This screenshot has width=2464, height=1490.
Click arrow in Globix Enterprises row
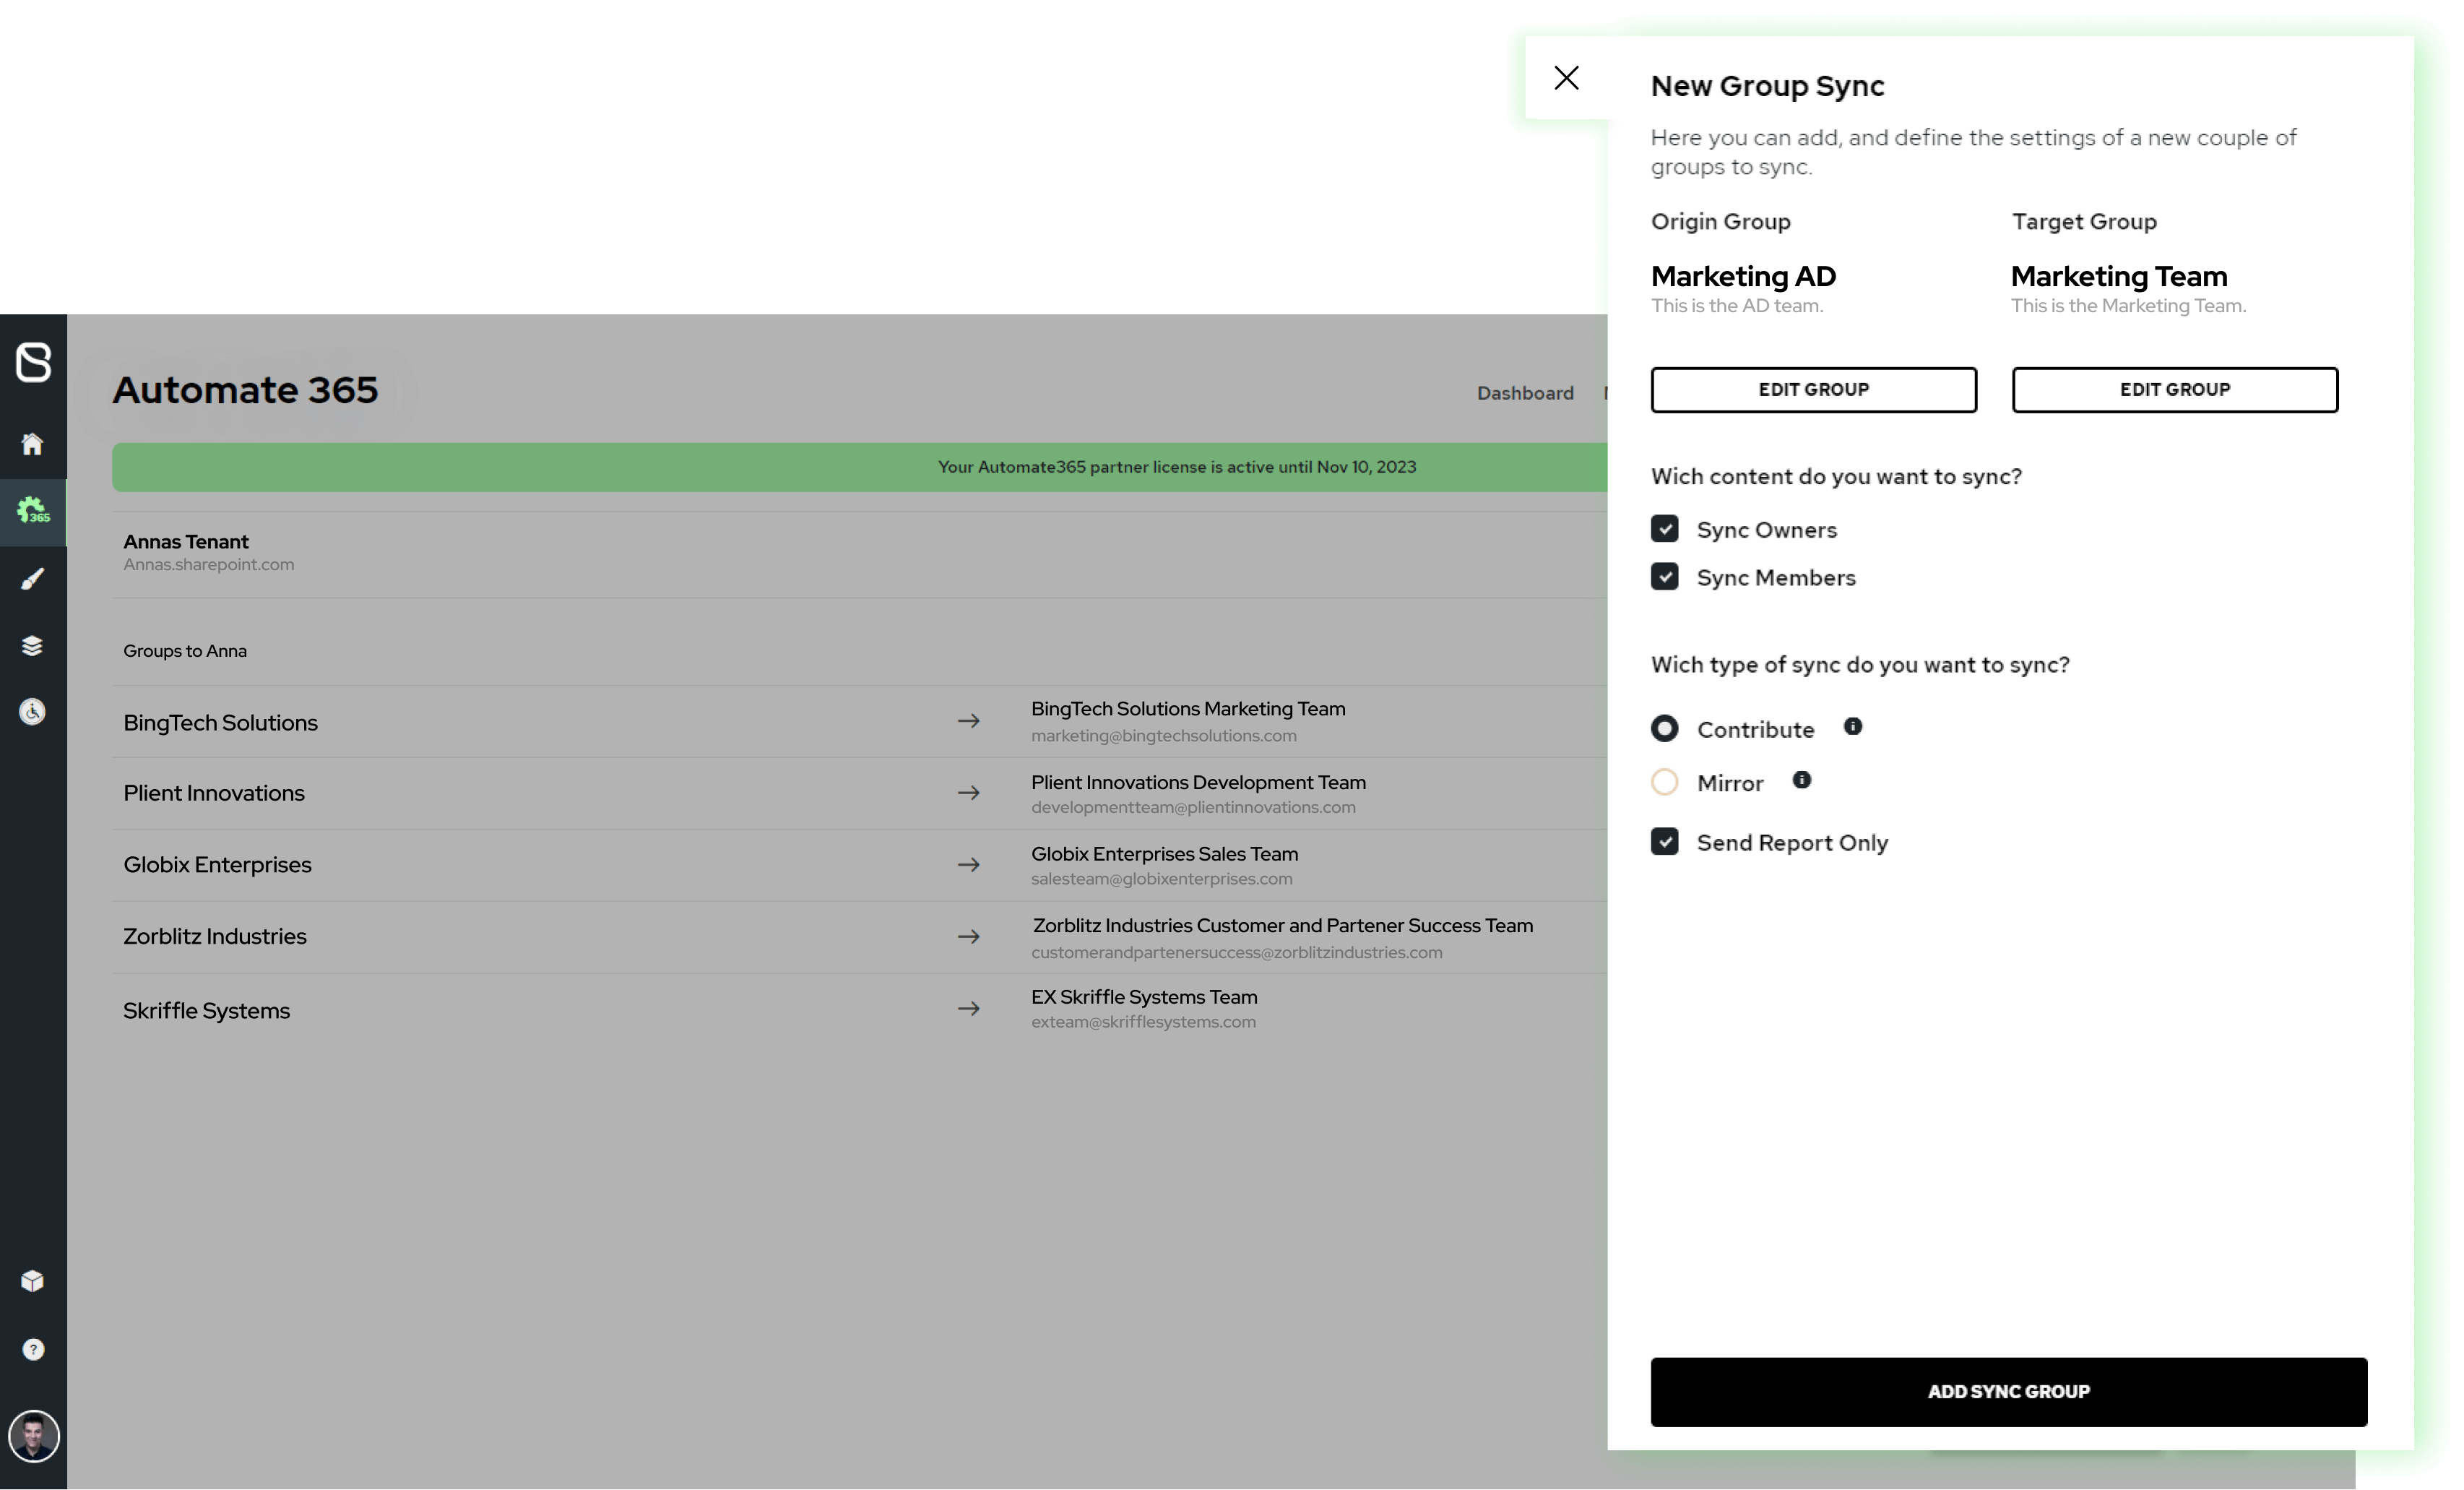[x=968, y=865]
